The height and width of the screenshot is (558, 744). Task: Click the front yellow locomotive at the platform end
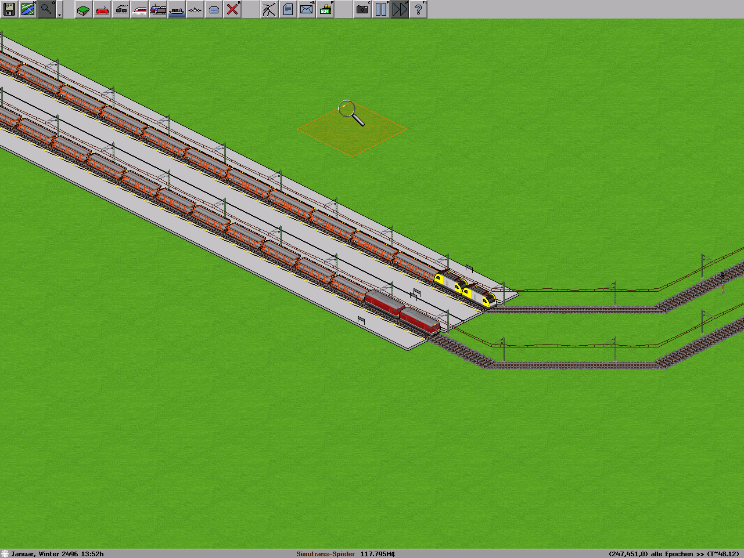[480, 296]
